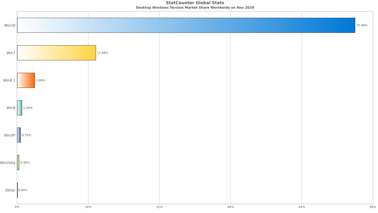Click the 75.96% value label
This screenshot has width=378, height=213.
(362, 25)
